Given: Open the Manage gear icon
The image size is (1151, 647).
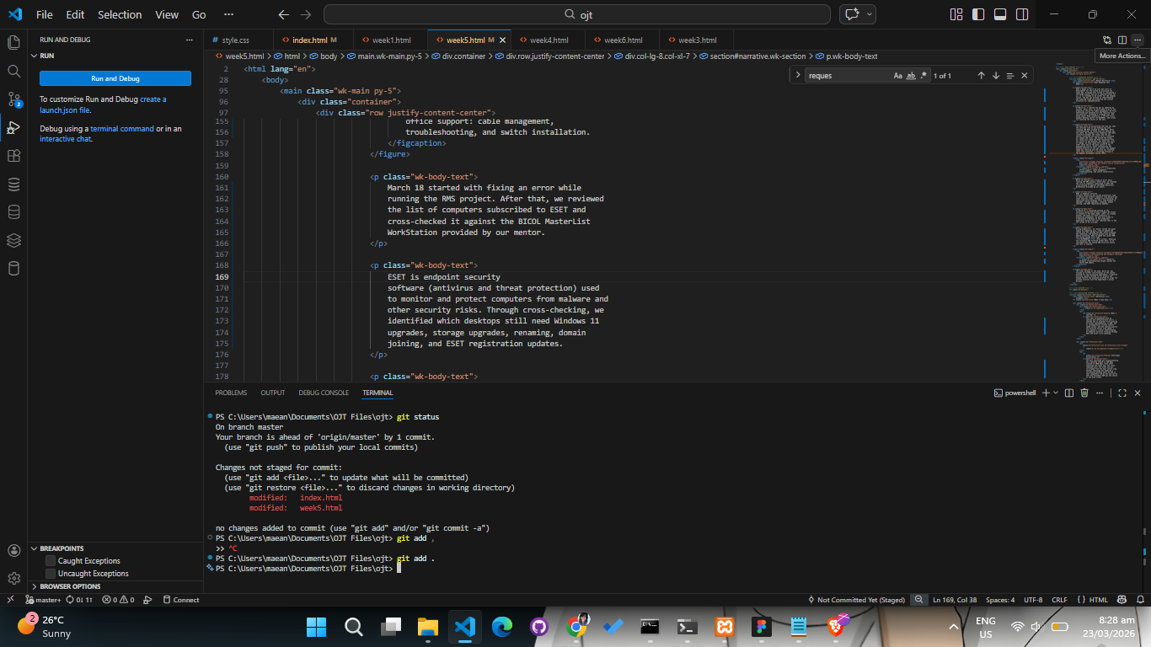Looking at the screenshot, I should pyautogui.click(x=13, y=579).
